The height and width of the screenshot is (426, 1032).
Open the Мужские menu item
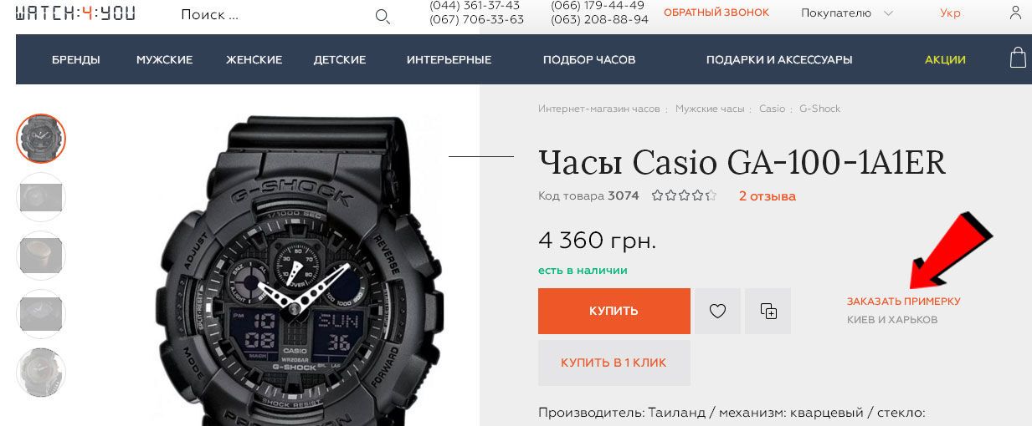click(x=165, y=59)
